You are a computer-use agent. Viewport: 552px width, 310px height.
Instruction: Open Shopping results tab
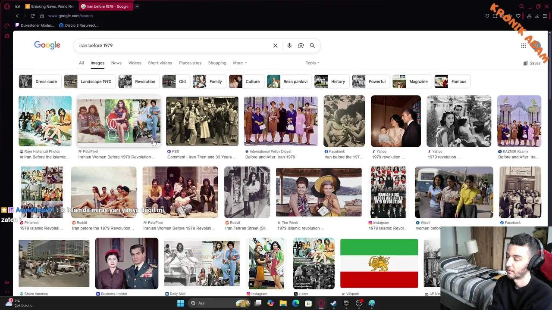click(217, 63)
